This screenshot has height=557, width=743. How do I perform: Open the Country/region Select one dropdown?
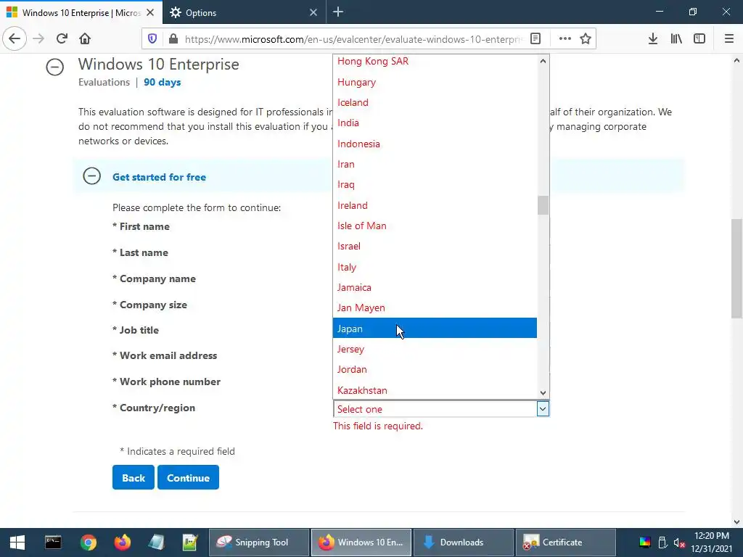coord(441,409)
